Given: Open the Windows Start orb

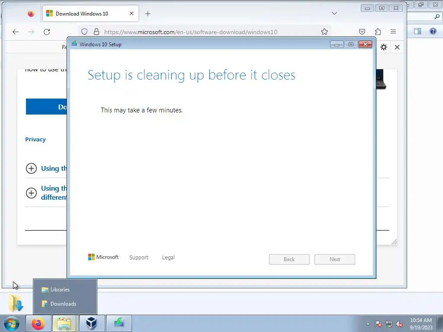Looking at the screenshot, I should tap(12, 323).
